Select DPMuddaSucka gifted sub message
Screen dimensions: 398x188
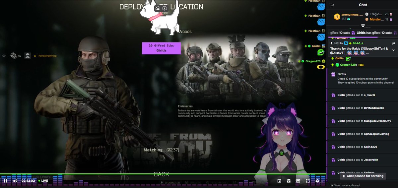pos(362,108)
